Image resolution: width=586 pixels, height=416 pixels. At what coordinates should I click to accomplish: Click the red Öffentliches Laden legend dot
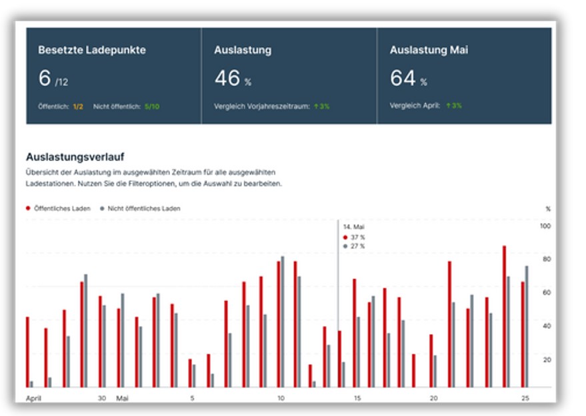click(x=29, y=208)
